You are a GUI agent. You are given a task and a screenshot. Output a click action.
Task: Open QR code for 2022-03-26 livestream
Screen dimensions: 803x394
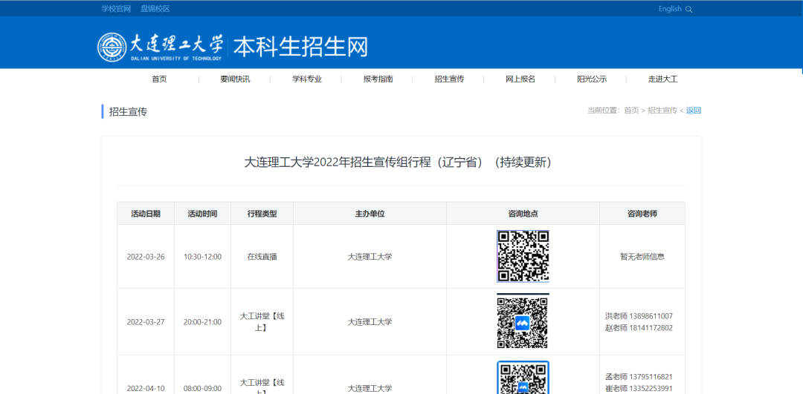(523, 256)
